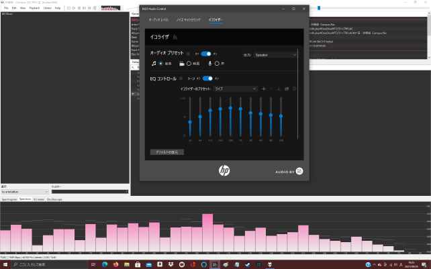Toggle the EQ コントロール tone switch off

click(207, 78)
